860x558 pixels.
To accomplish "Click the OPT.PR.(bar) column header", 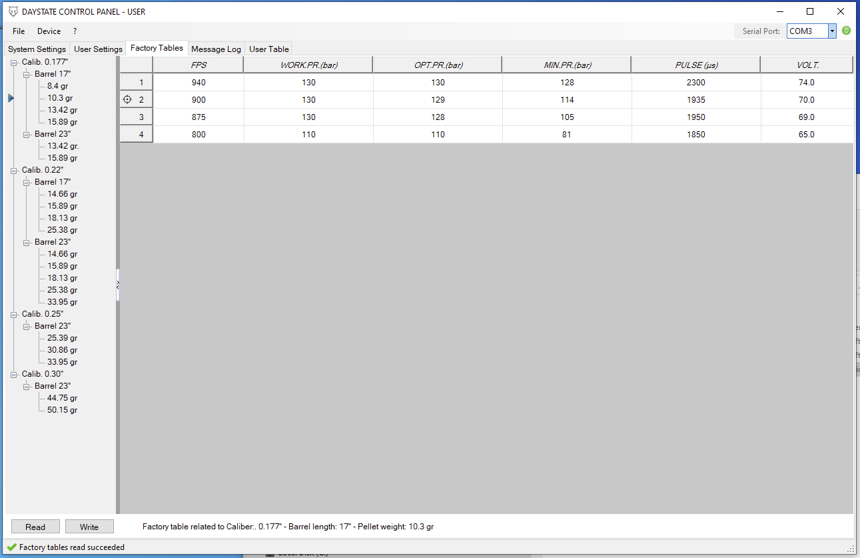I will [x=438, y=65].
